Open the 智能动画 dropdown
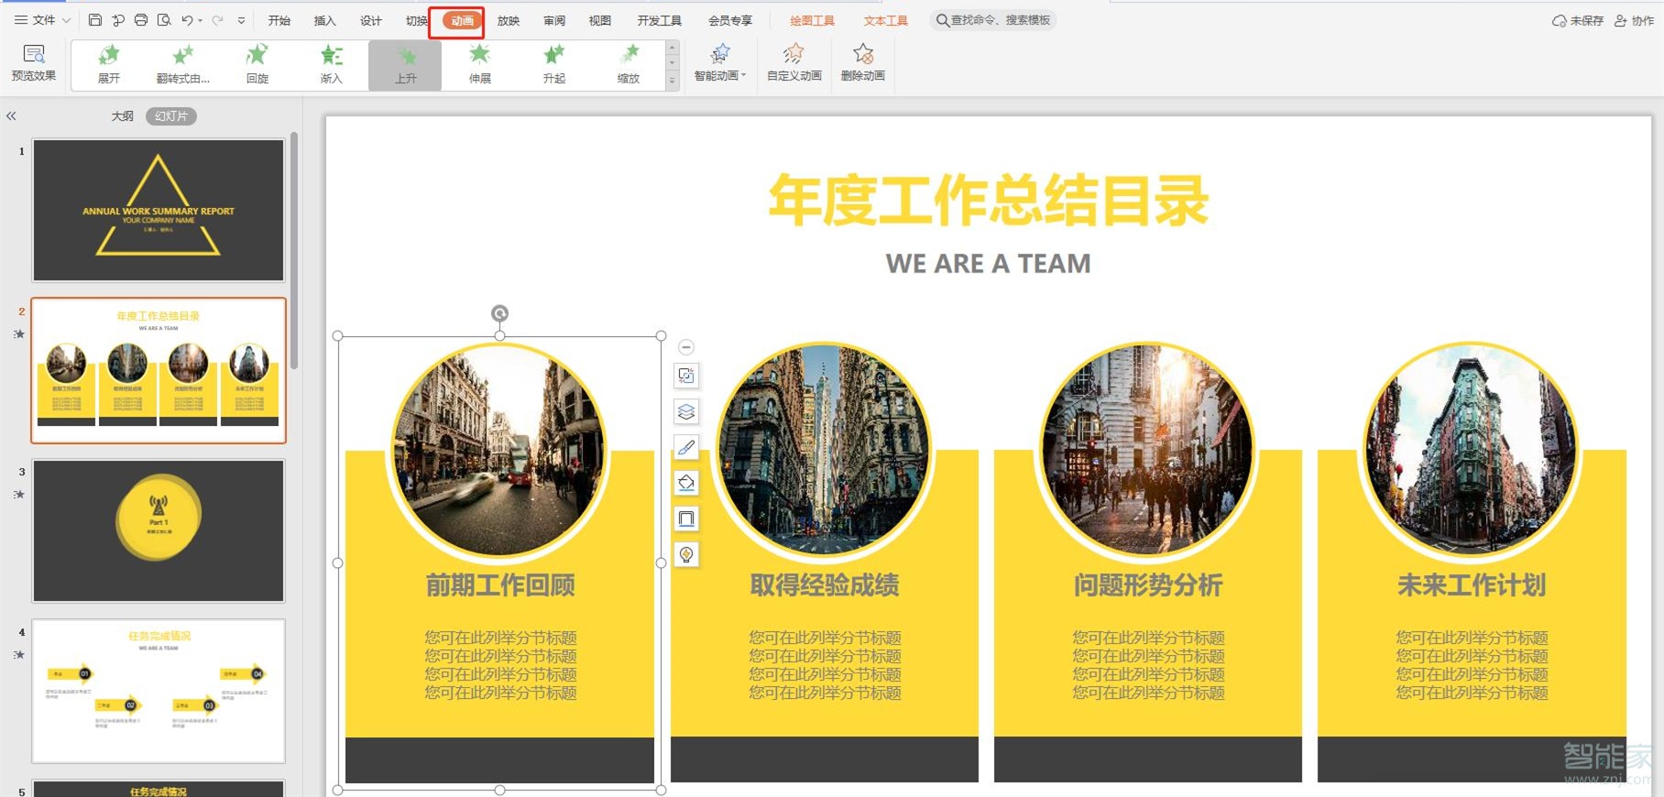Image resolution: width=1664 pixels, height=797 pixels. coord(720,63)
